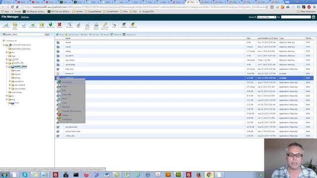317x178 pixels.
Task: Click the Unselect all control
Action: (x=129, y=35)
